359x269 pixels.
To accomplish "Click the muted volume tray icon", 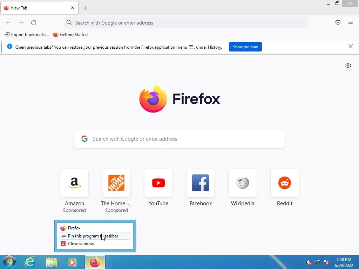I will pos(309,262).
